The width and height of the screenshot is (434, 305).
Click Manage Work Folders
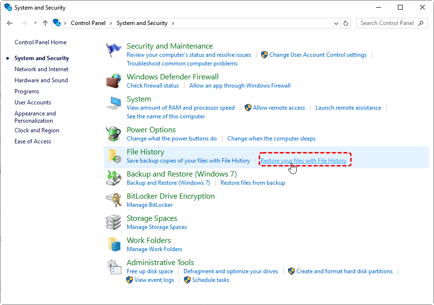click(x=154, y=249)
